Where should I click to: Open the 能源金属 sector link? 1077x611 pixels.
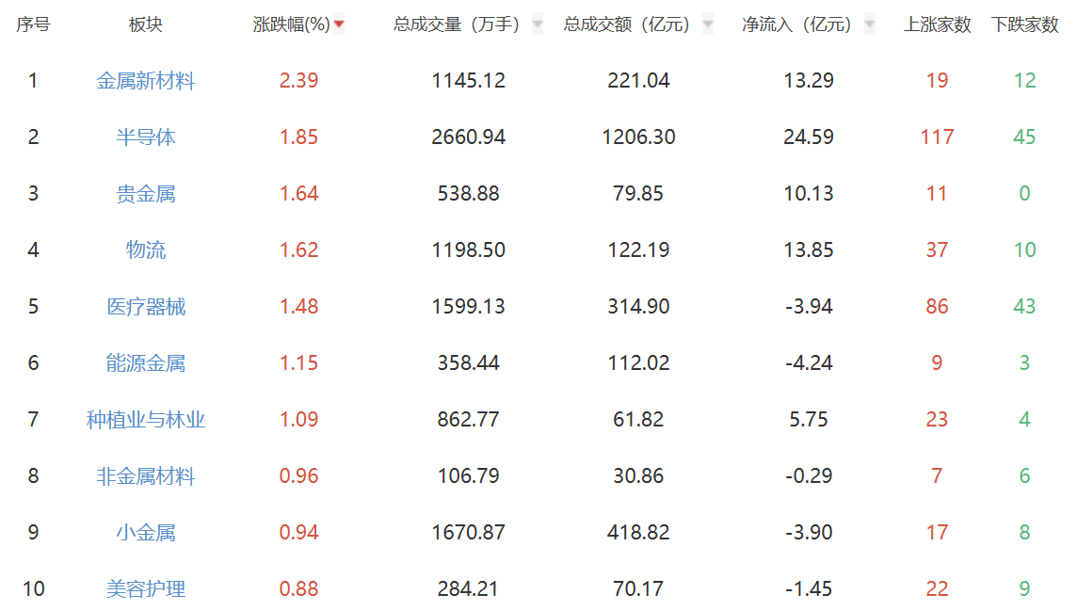pos(146,363)
